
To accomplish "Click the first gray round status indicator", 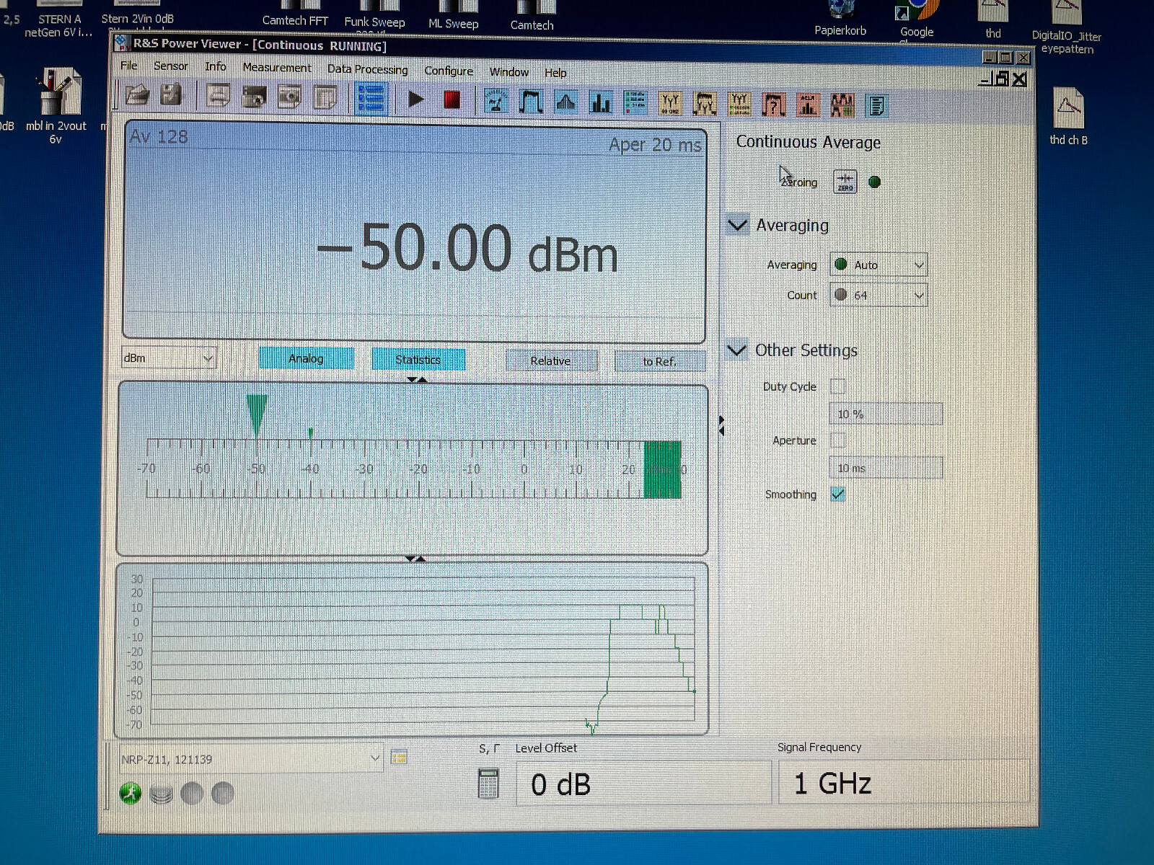I will 192,794.
